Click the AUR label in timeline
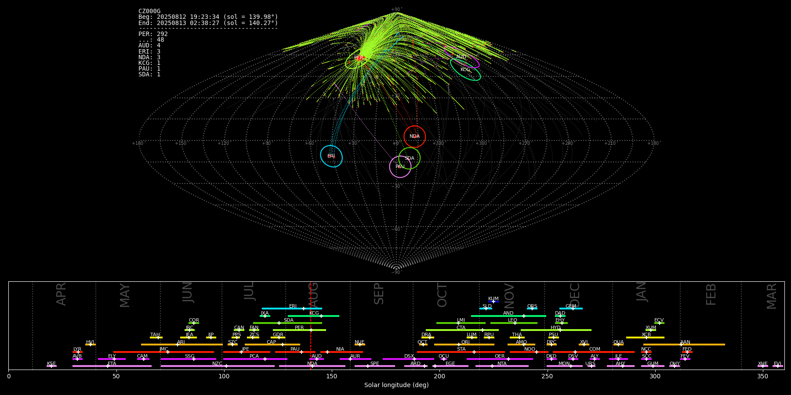Viewport: 791px width, 395px height. pyautogui.click(x=355, y=356)
